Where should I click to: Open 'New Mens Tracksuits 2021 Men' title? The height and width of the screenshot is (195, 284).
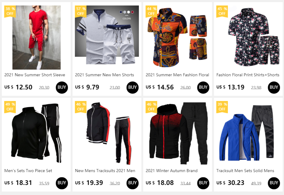105,171
